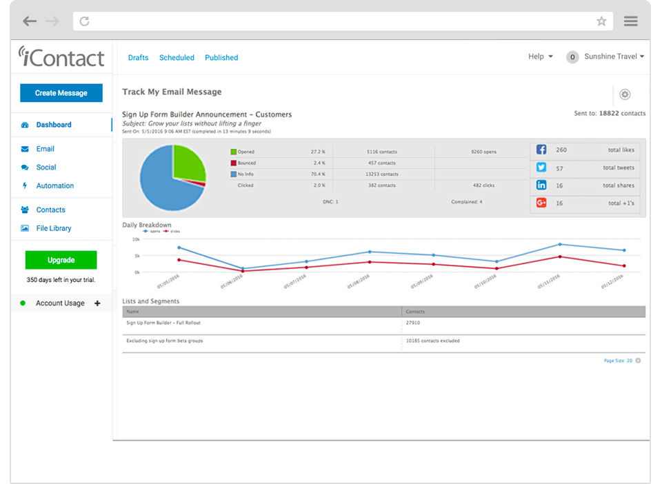Open settings via the gear icon
This screenshot has height=484, width=662.
(x=625, y=94)
